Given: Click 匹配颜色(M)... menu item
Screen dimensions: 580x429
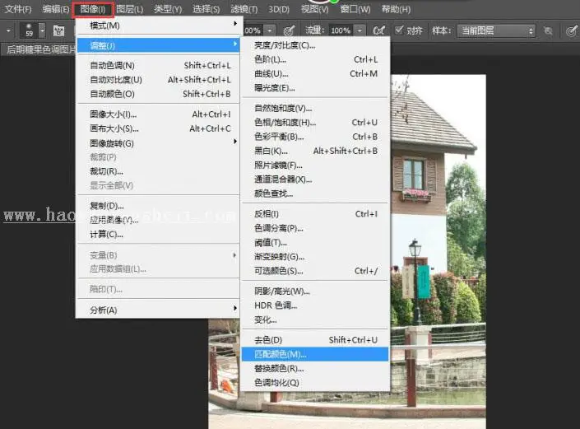Looking at the screenshot, I should coord(315,354).
